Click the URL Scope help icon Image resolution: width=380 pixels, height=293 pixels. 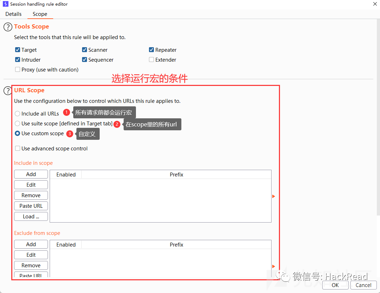(7, 91)
